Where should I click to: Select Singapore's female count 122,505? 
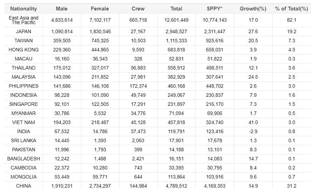click(100, 104)
